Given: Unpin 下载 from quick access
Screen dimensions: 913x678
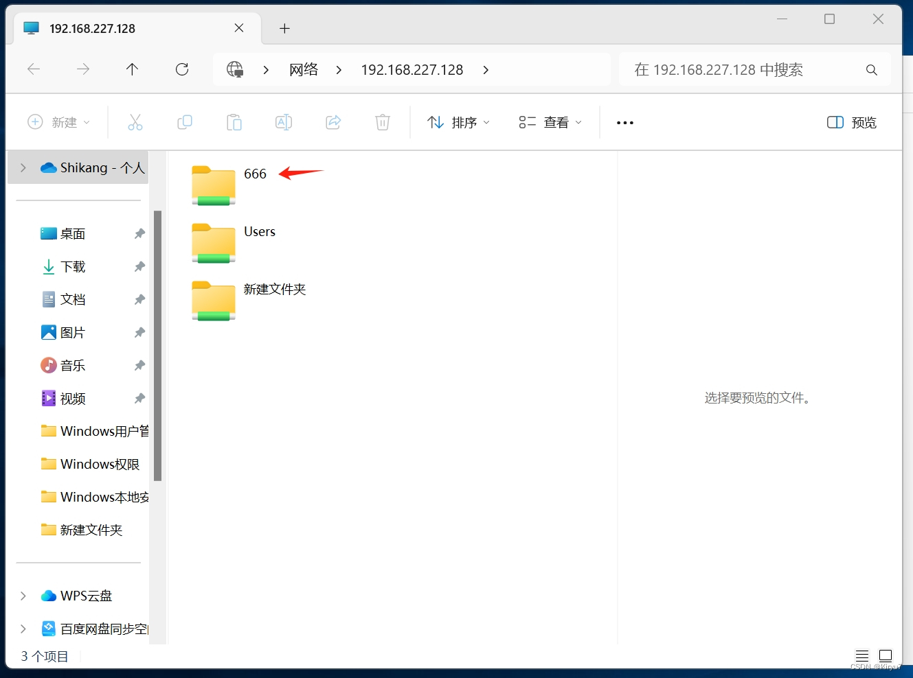Looking at the screenshot, I should (139, 267).
